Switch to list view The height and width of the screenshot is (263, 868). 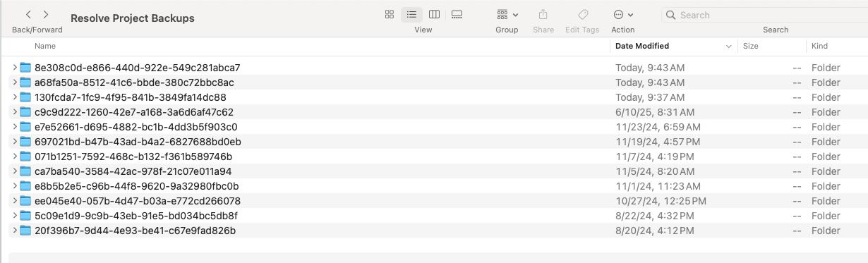pos(411,15)
